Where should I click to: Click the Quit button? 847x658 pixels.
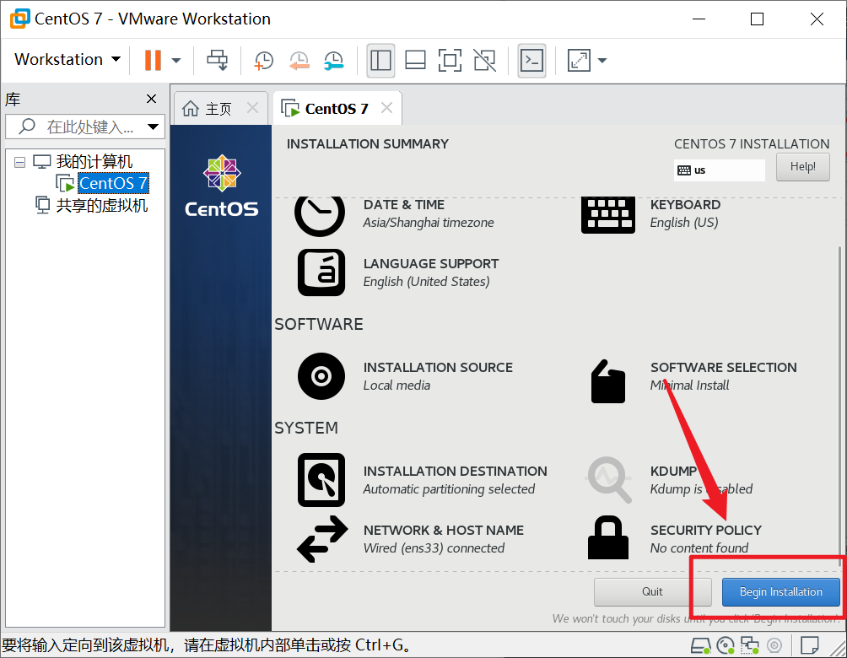point(652,591)
